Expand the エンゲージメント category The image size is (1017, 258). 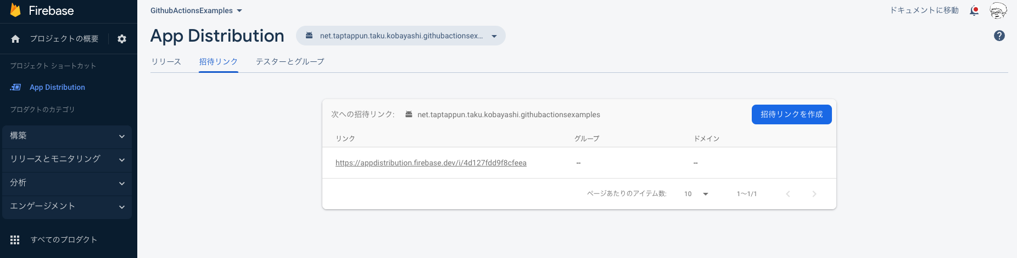67,207
